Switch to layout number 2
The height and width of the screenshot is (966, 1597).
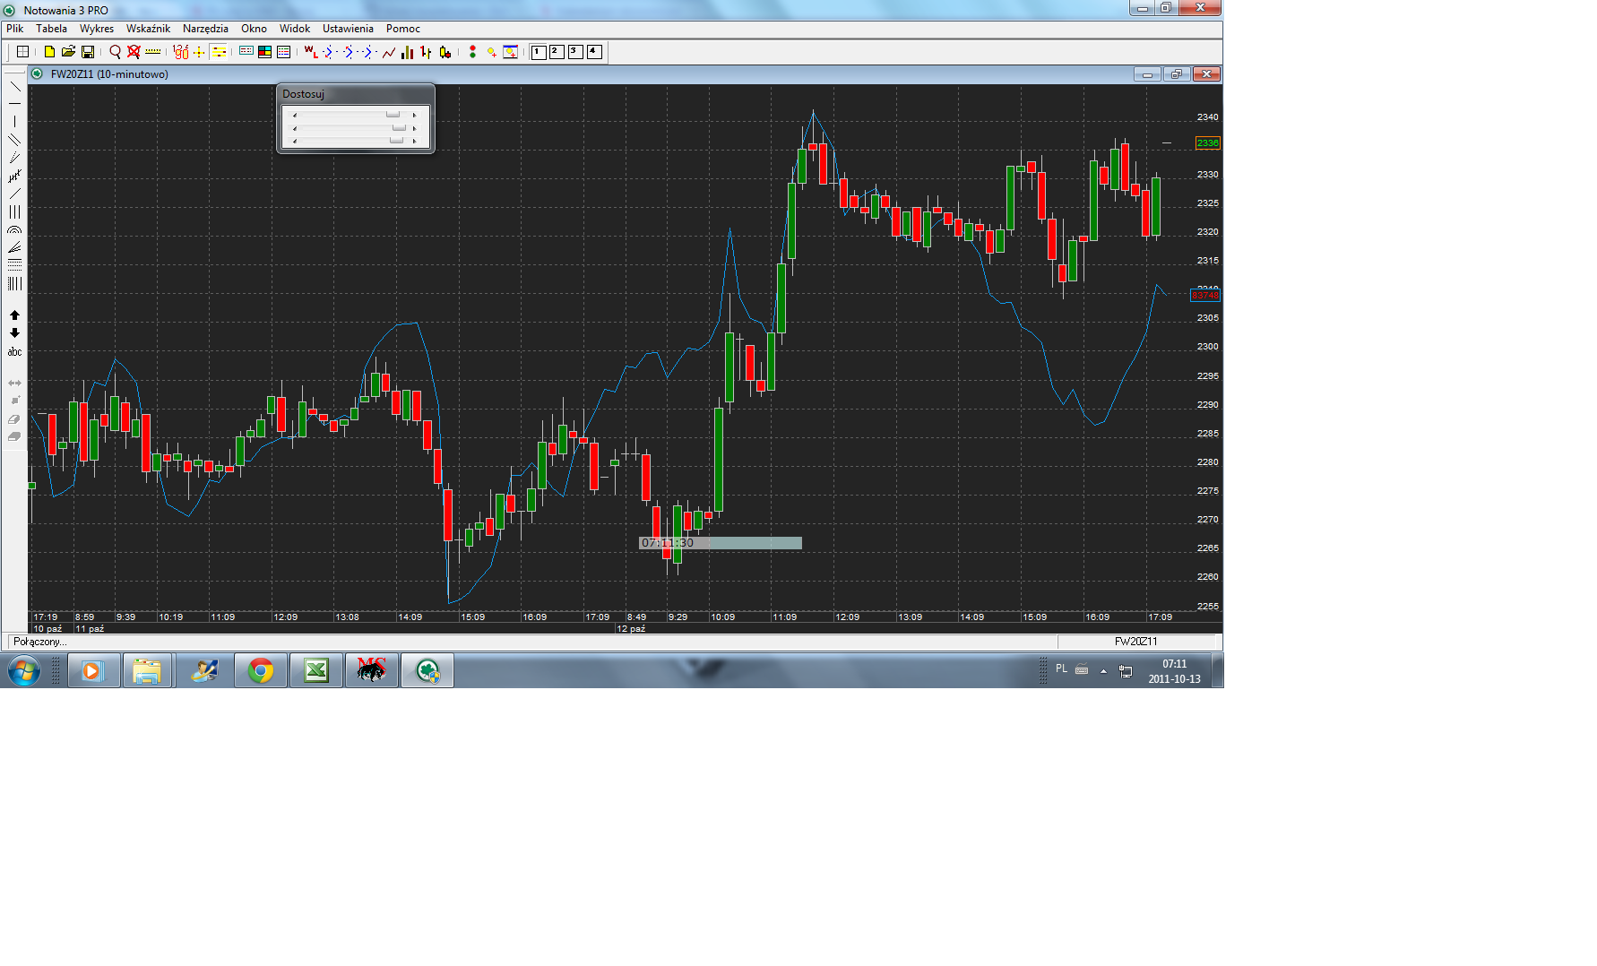click(x=557, y=52)
